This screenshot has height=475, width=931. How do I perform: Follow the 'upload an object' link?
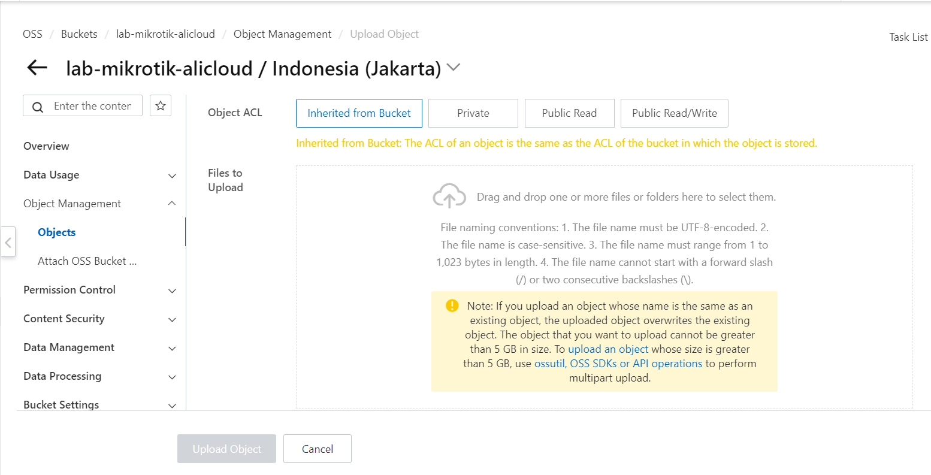tap(608, 349)
